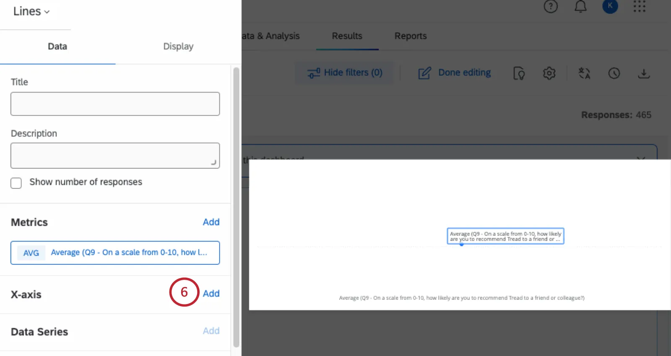Click the download export icon
The width and height of the screenshot is (671, 356).
click(644, 73)
